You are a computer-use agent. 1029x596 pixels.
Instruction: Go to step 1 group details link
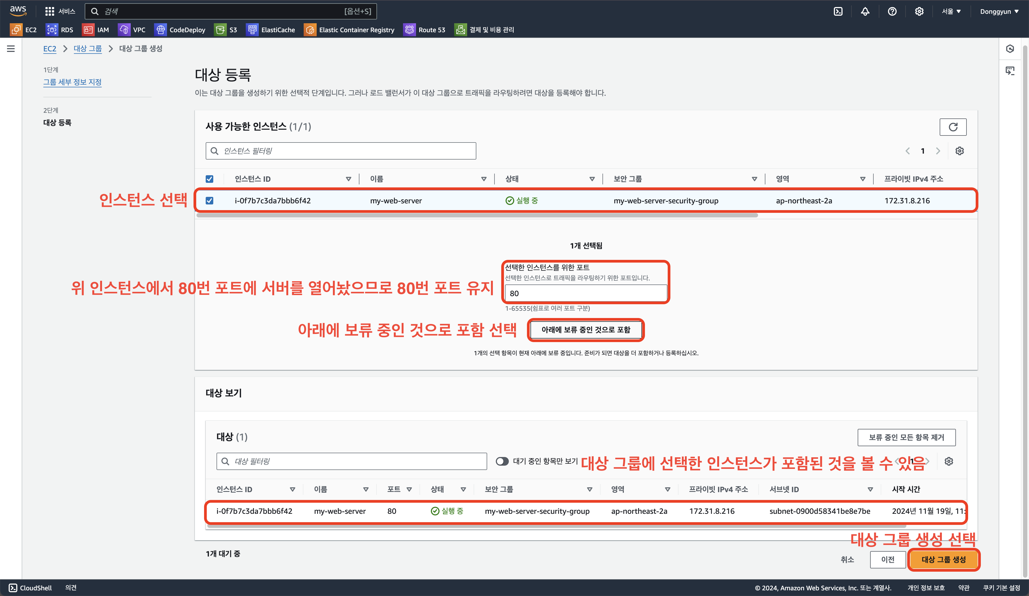(72, 82)
